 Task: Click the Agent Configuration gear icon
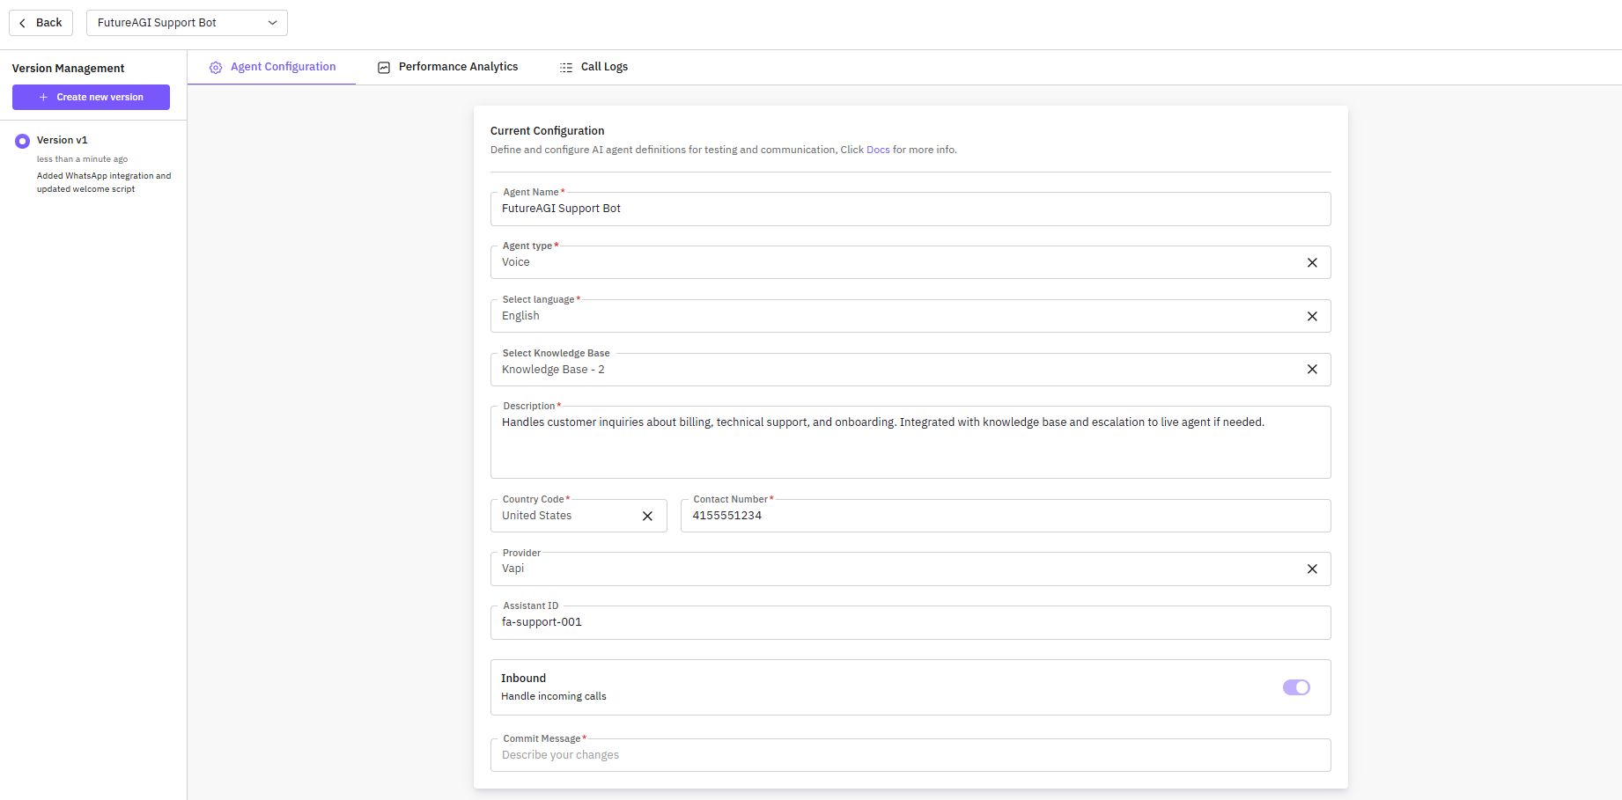(216, 68)
